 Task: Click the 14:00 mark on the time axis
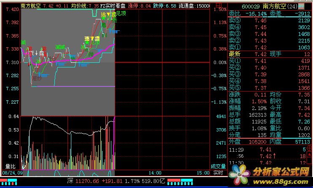(x=155, y=173)
